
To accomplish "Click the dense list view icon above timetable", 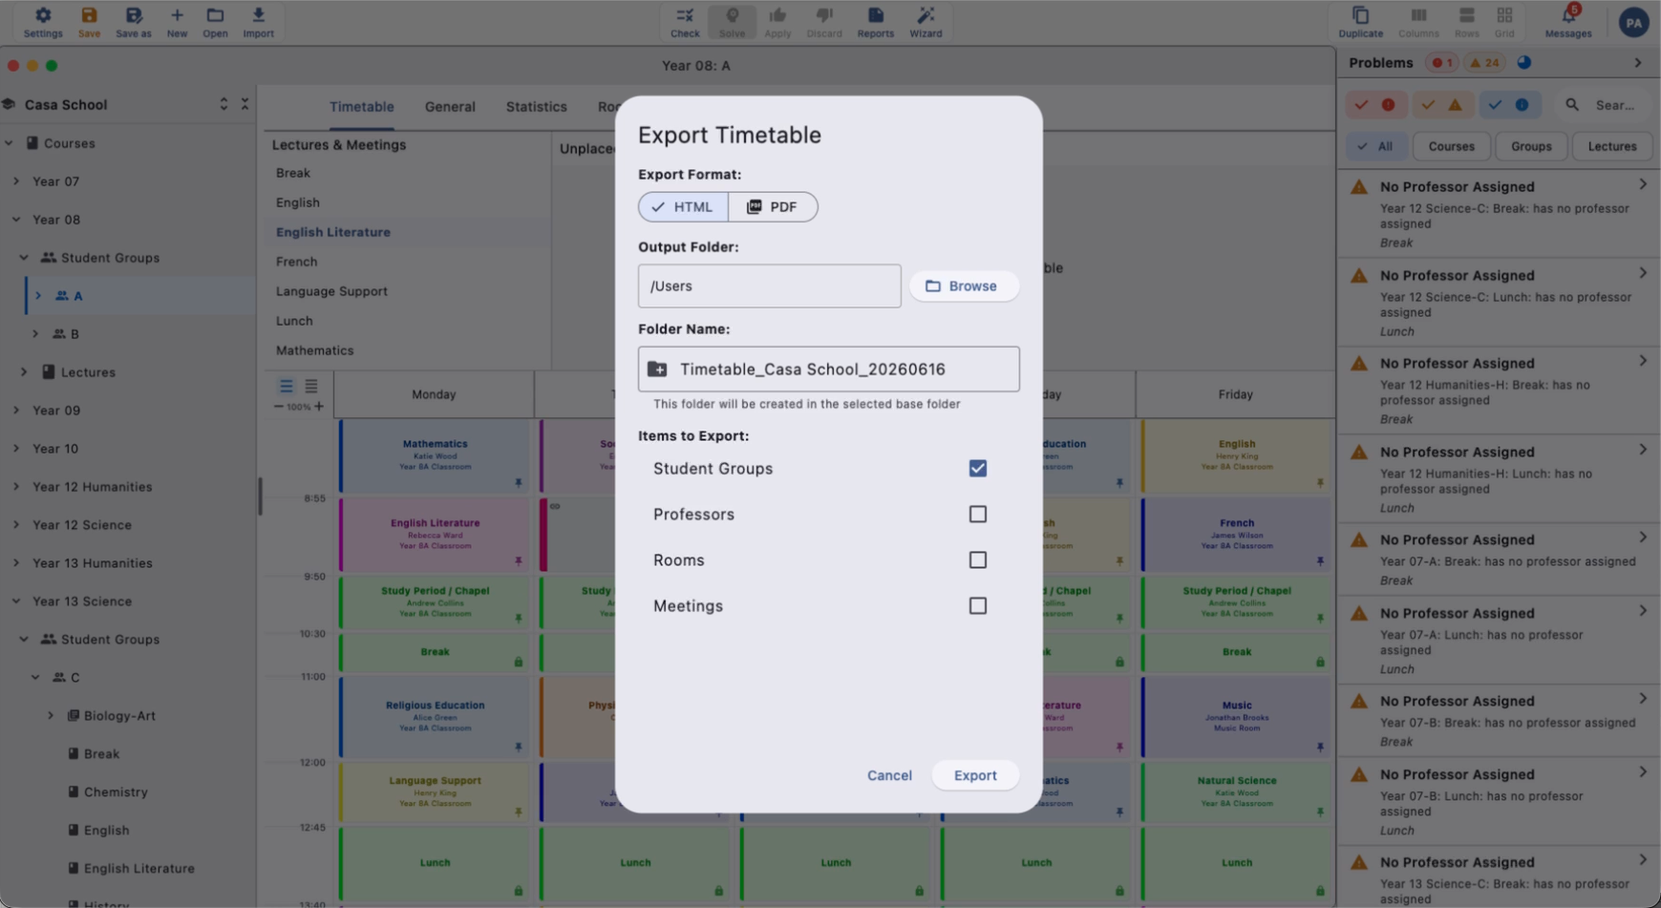I will point(311,387).
